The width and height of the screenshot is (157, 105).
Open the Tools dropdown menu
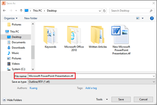click(x=102, y=100)
